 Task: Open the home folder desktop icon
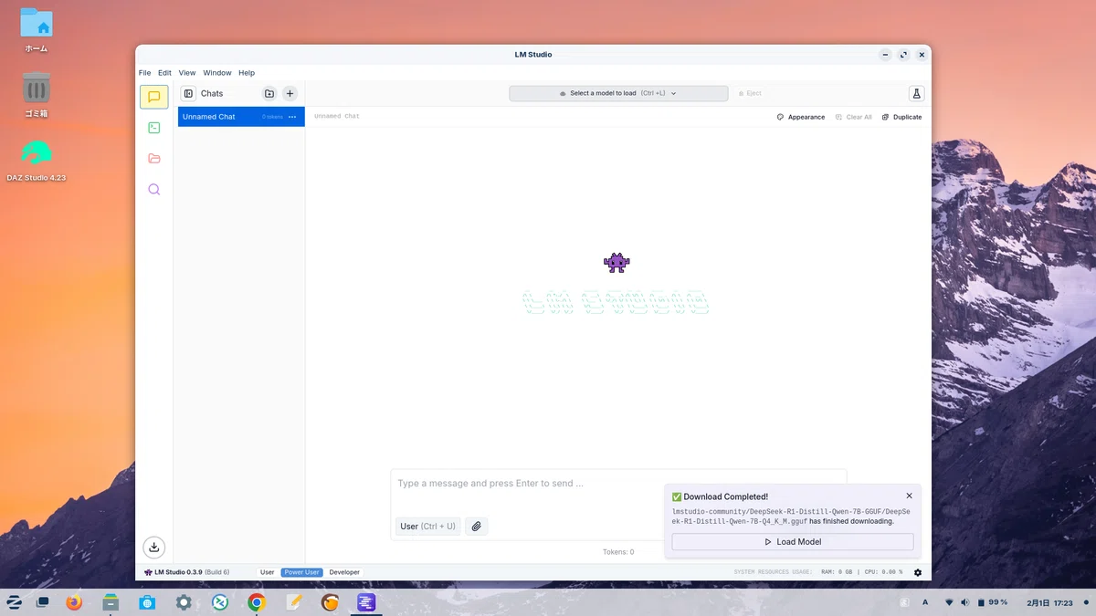pyautogui.click(x=37, y=29)
